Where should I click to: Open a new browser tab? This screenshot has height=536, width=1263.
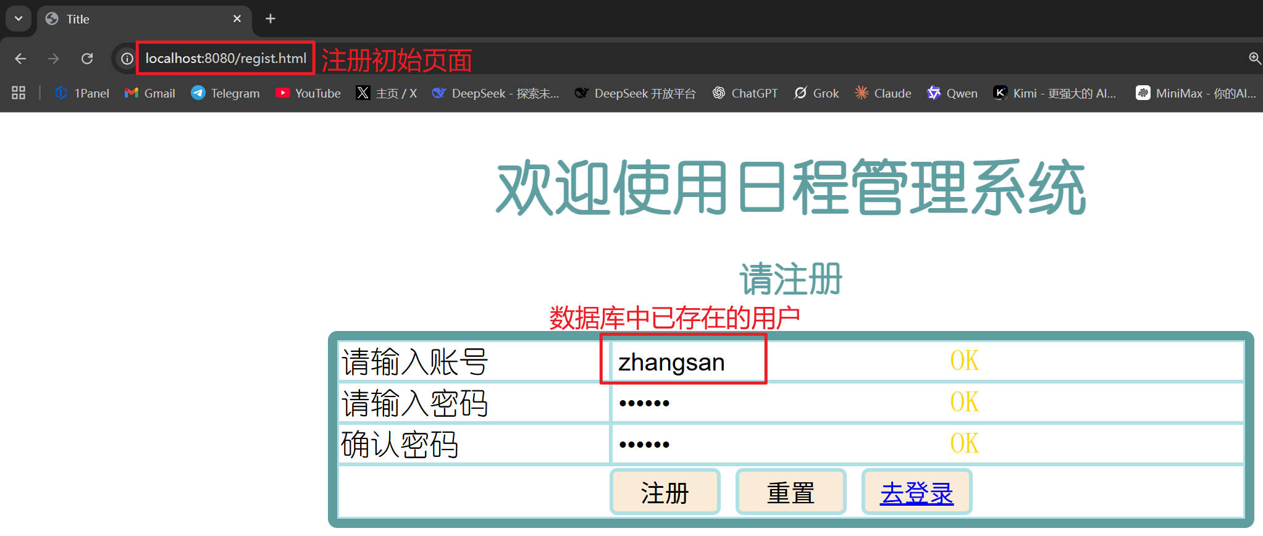pyautogui.click(x=271, y=19)
